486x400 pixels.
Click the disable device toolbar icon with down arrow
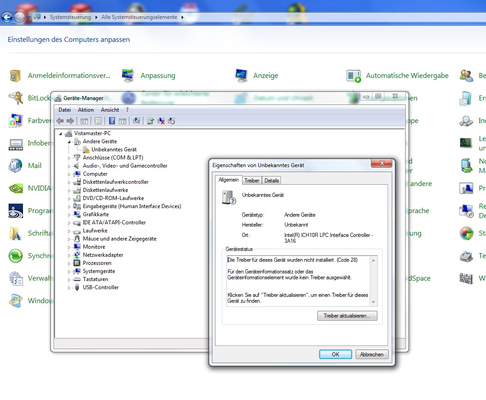pos(171,121)
